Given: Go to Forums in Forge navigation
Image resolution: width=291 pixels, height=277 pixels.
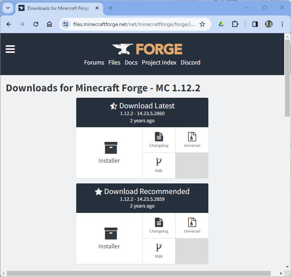Looking at the screenshot, I should (x=94, y=63).
